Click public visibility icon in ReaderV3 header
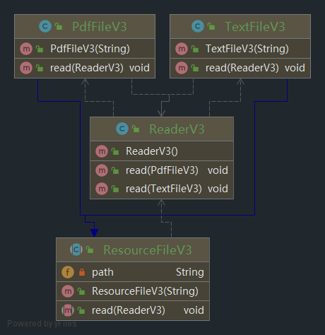This screenshot has width=325, height=335. point(136,129)
